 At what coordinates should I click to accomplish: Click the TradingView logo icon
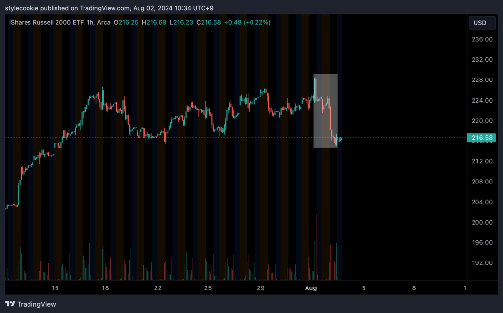click(x=10, y=304)
